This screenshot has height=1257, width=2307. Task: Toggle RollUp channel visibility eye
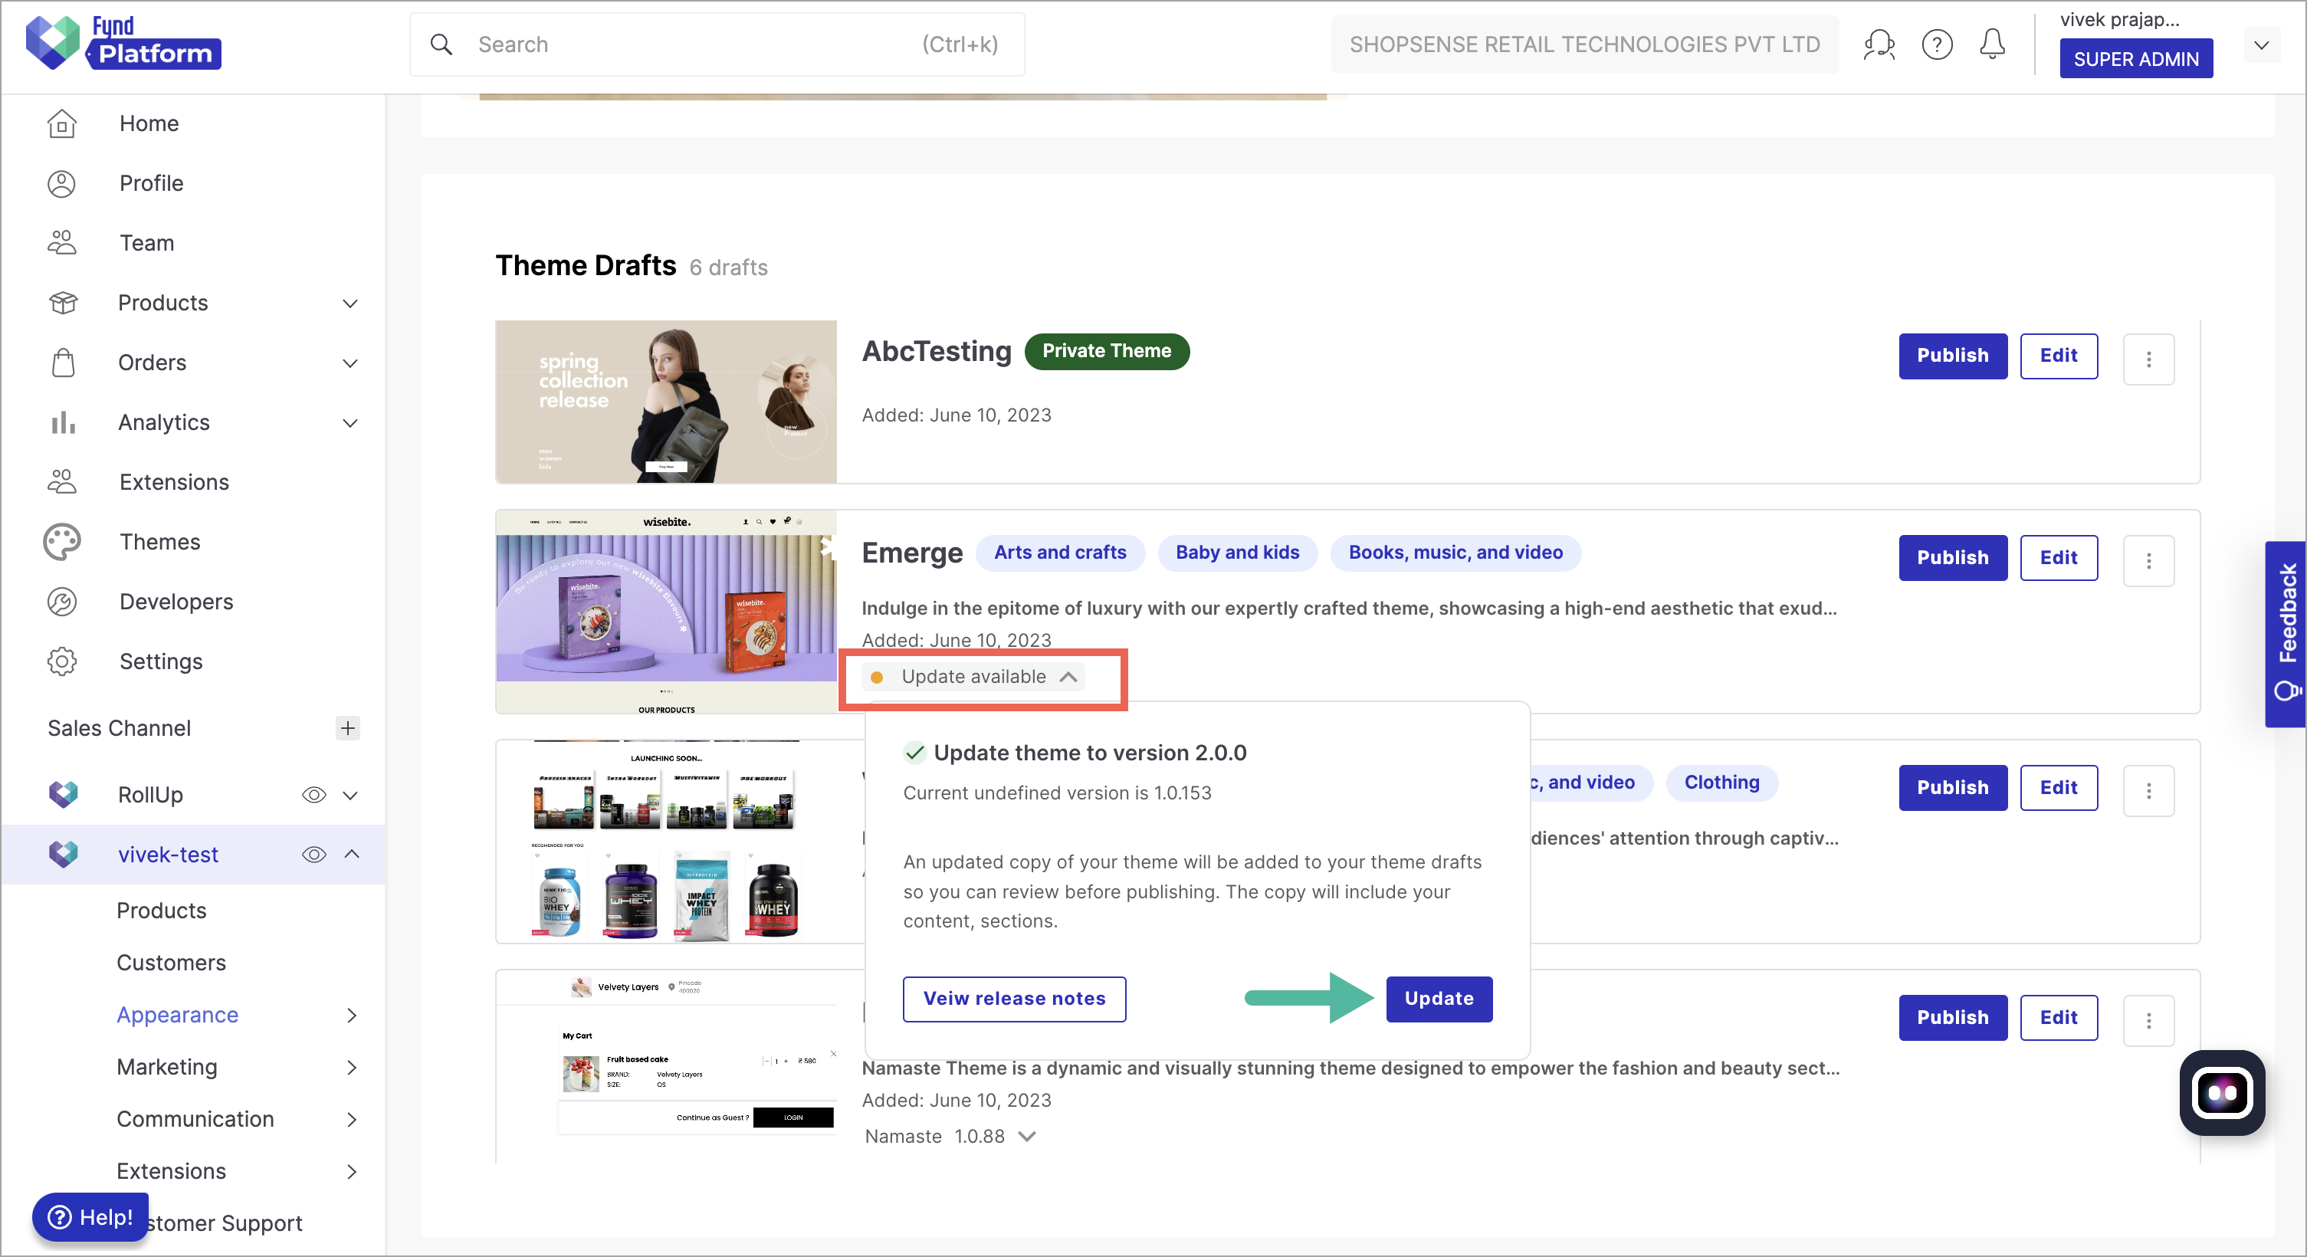(313, 795)
